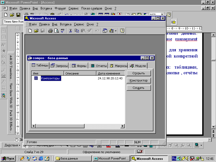Click PowerPoint Next Slide double-arrow button
Image resolution: width=216 pixels, height=162 pixels.
click(x=213, y=135)
